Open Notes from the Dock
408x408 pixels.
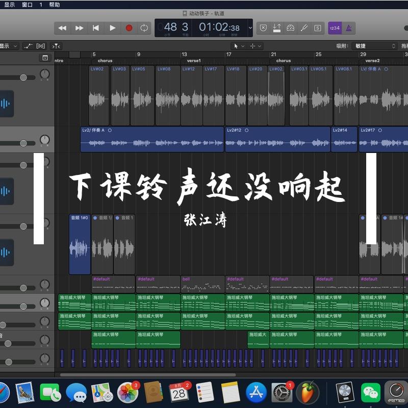point(231,393)
